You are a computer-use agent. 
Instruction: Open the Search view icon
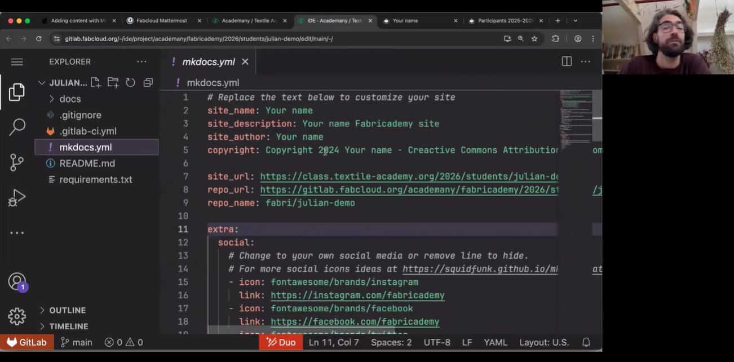pos(17,127)
